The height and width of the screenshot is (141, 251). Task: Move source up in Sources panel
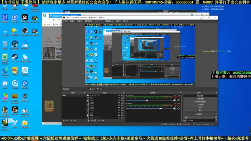[x=99, y=121]
